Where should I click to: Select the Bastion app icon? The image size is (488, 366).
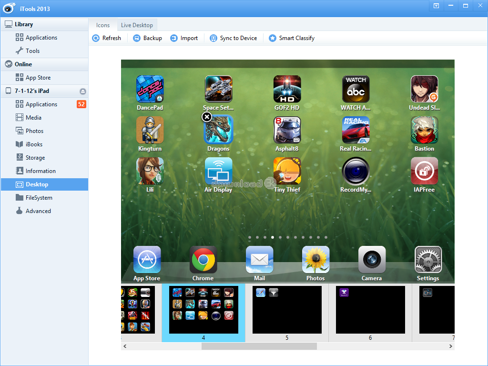[424, 130]
